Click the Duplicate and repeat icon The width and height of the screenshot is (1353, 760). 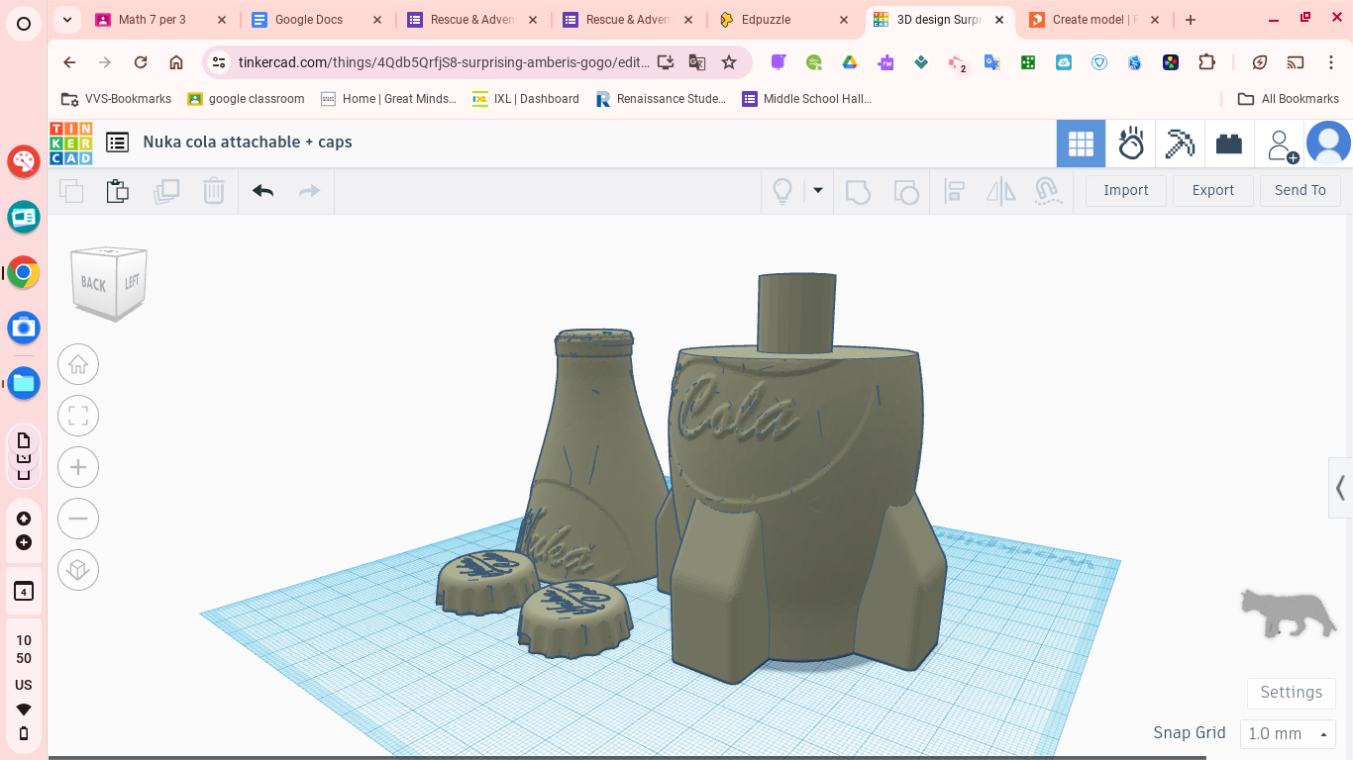pyautogui.click(x=166, y=191)
